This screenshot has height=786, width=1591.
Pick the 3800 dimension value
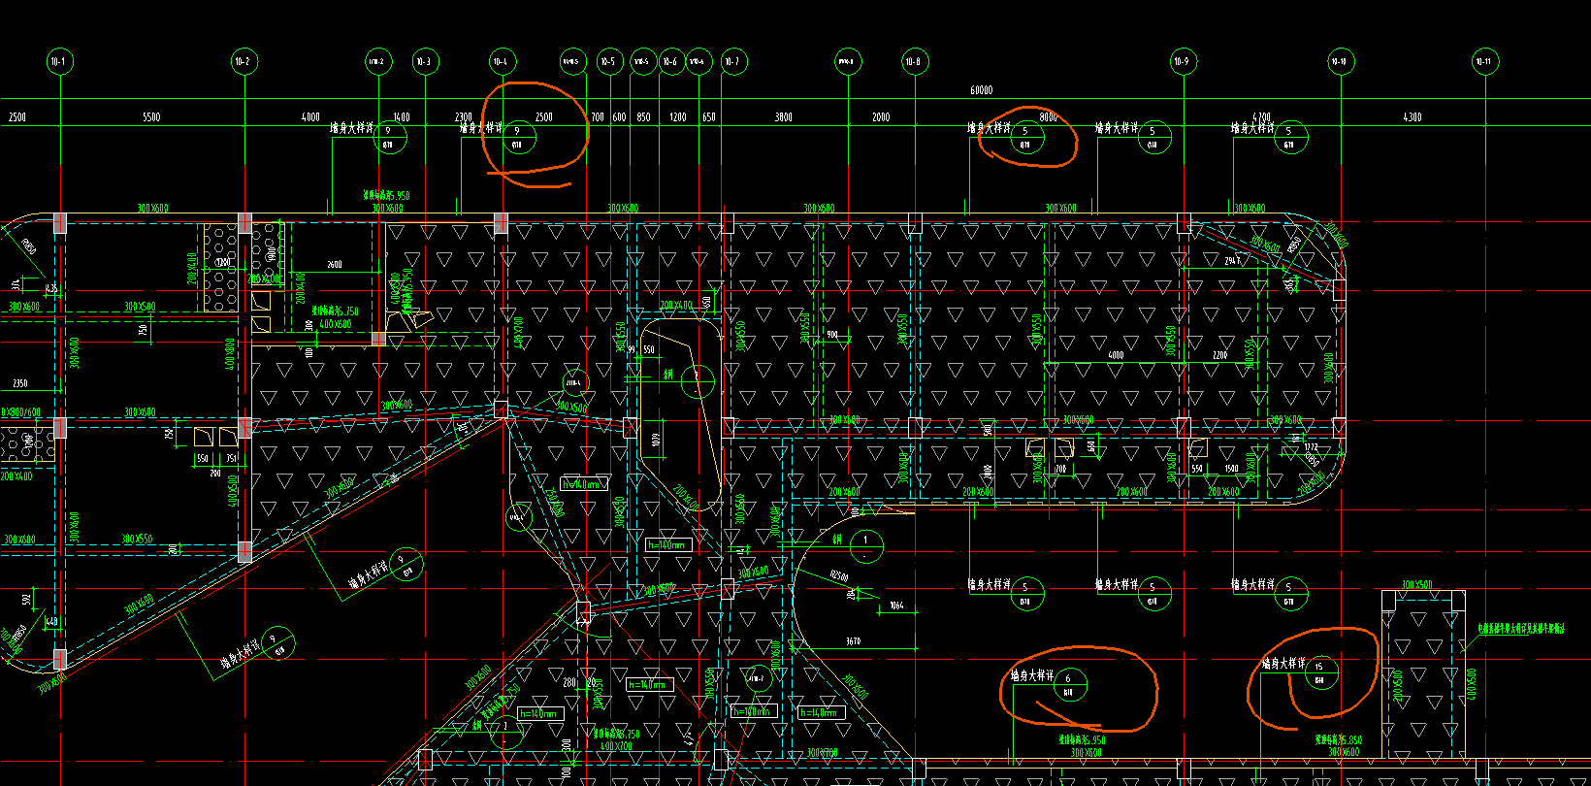tap(783, 117)
